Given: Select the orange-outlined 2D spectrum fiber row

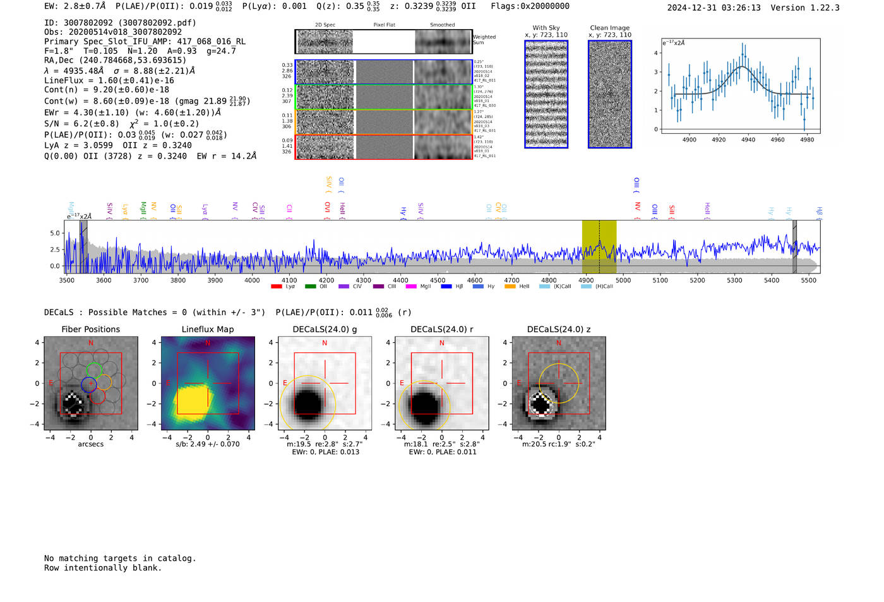Looking at the screenshot, I should (x=383, y=122).
